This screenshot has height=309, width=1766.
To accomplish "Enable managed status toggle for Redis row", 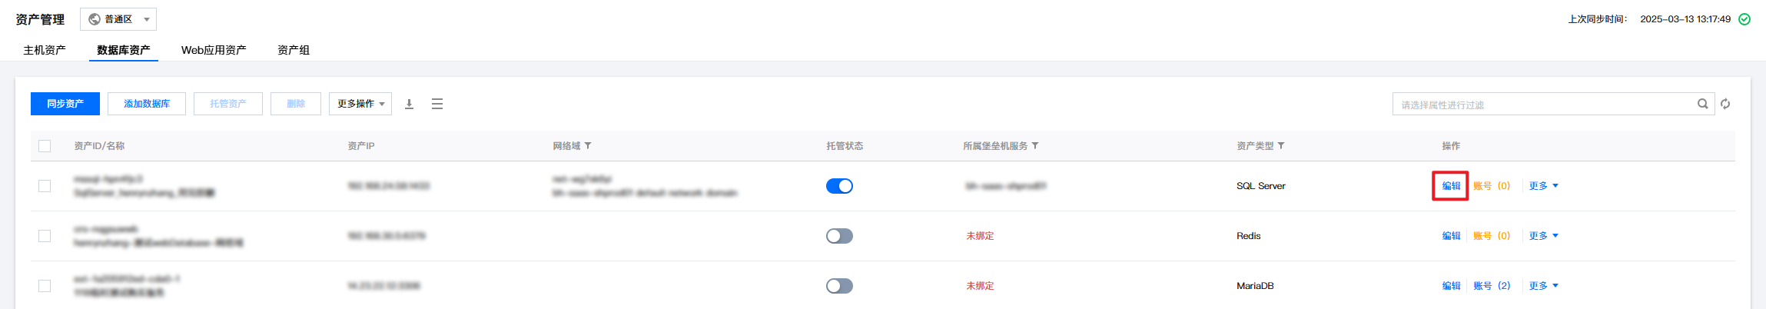I will point(839,236).
